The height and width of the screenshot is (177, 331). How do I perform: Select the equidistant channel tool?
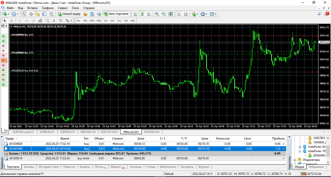coord(40,20)
